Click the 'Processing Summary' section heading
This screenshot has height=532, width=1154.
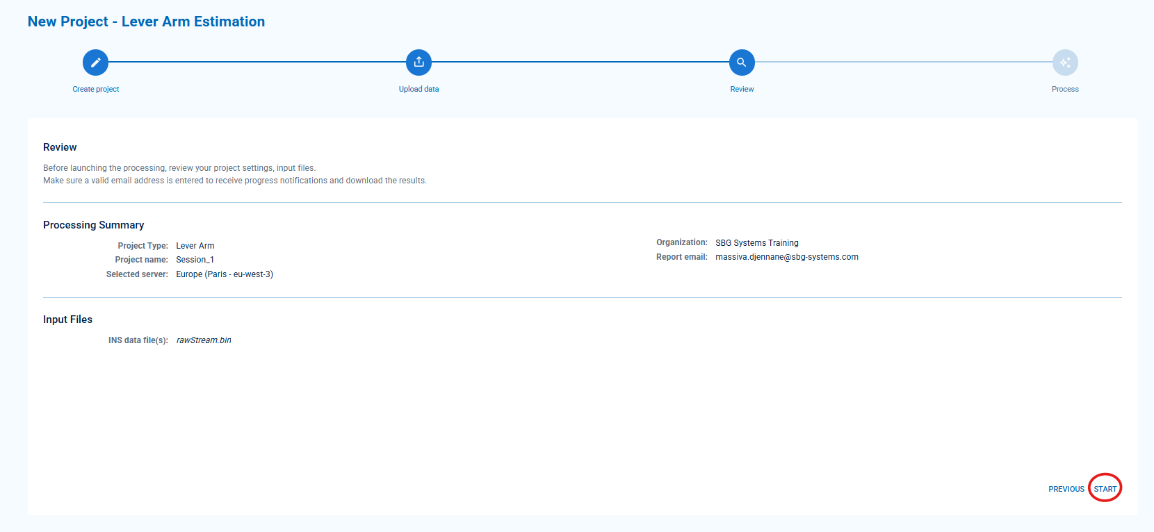click(94, 225)
